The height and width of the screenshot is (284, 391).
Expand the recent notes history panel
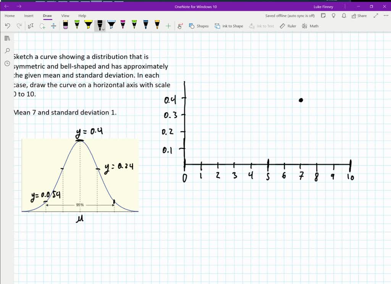click(x=7, y=63)
